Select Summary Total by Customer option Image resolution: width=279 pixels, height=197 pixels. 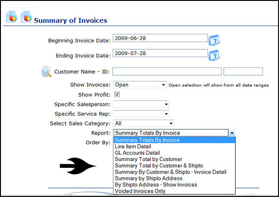148,159
